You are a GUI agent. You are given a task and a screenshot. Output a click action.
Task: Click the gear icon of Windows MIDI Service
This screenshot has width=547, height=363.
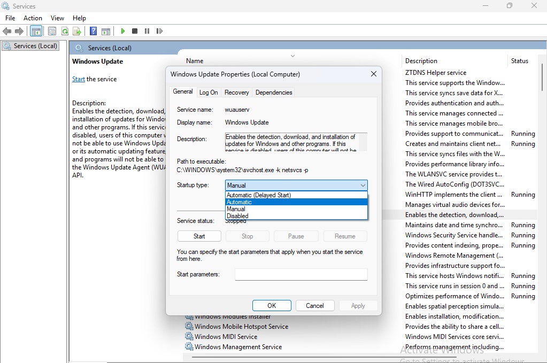coord(189,336)
